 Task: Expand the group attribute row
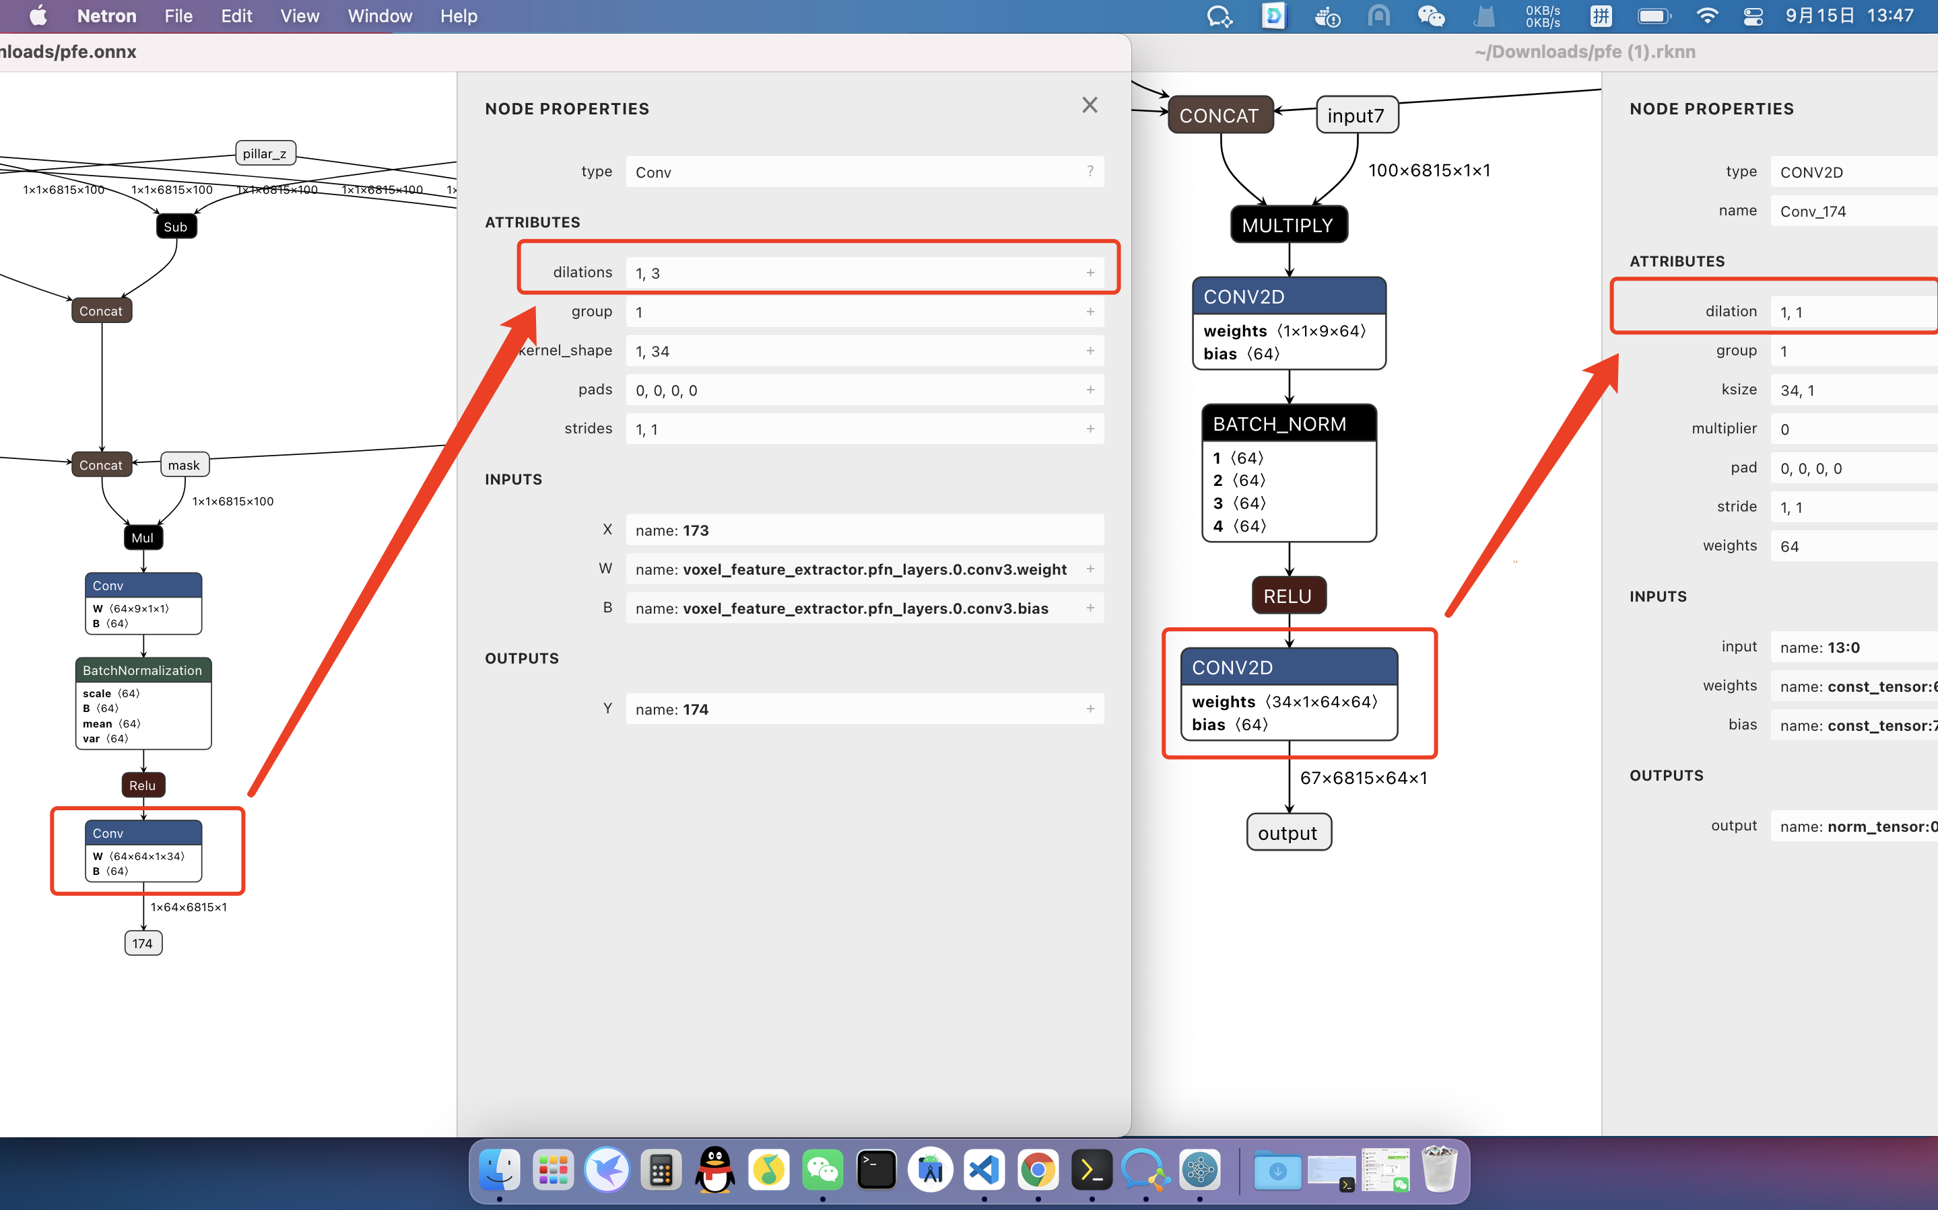click(x=1090, y=312)
